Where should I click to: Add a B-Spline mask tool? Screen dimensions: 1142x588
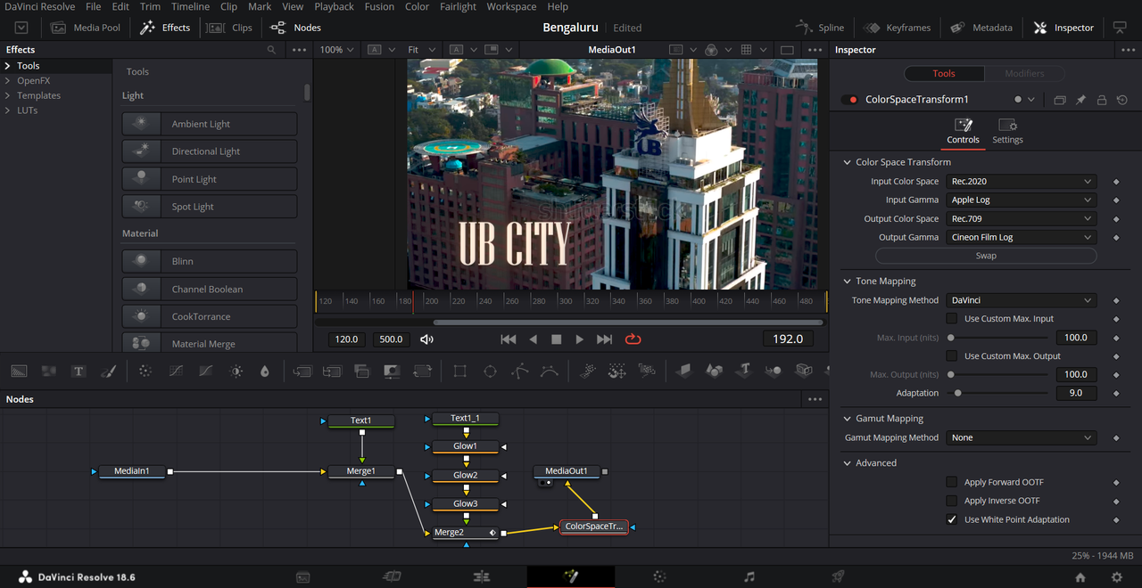point(550,372)
